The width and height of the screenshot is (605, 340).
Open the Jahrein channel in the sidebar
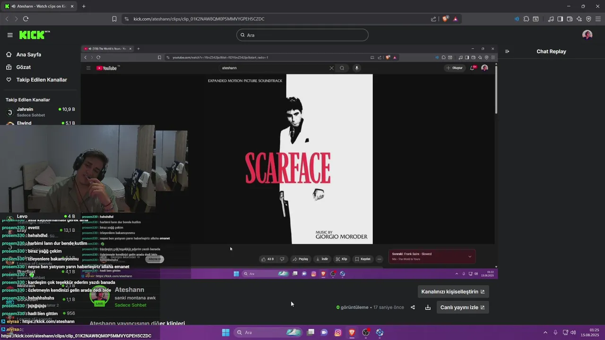click(40, 112)
